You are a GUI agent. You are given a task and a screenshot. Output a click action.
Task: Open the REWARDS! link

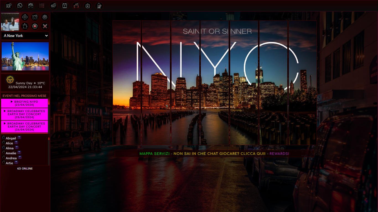(x=279, y=153)
